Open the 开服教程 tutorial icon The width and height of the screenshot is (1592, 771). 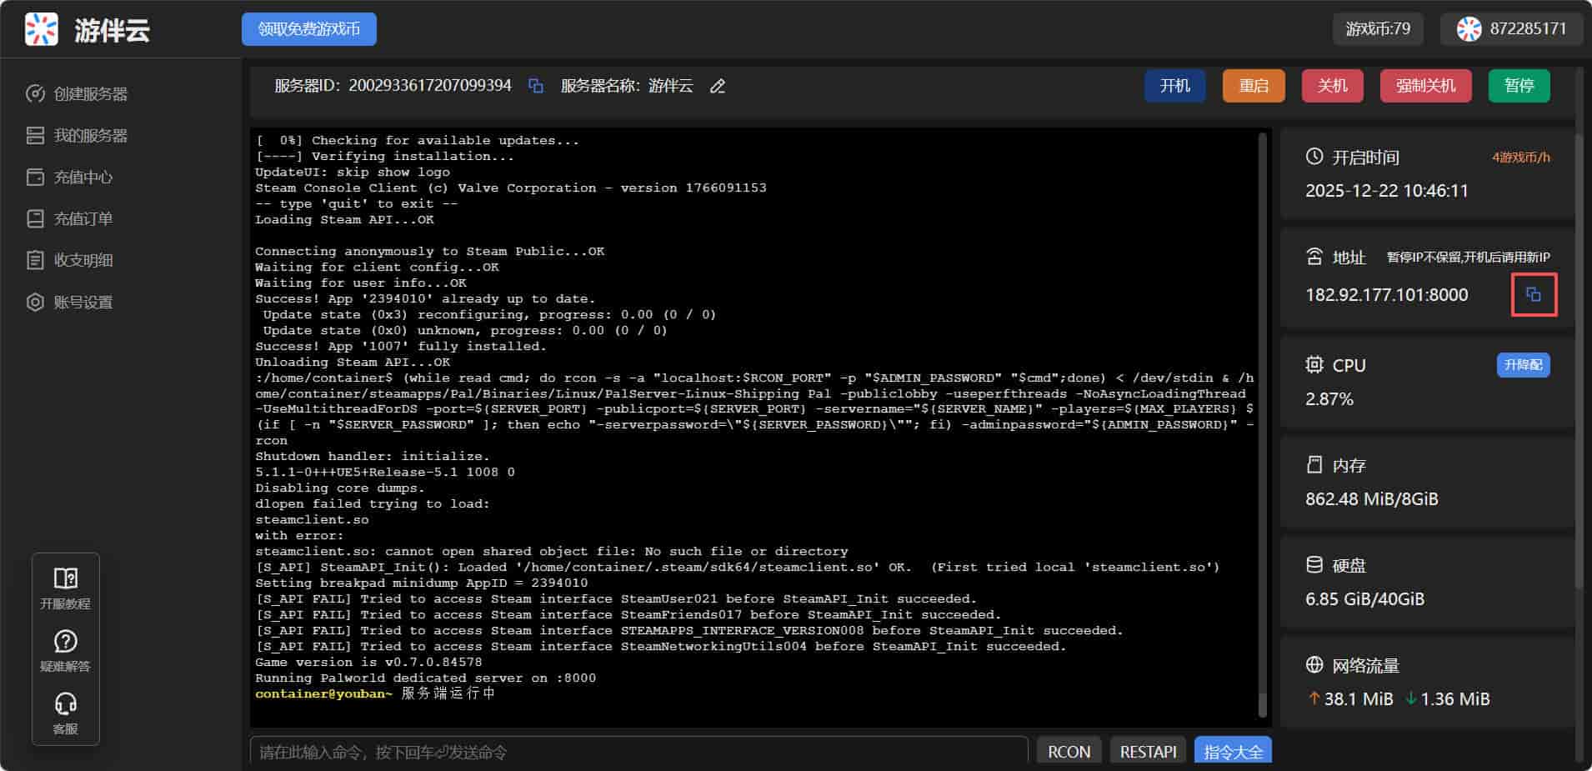click(x=65, y=578)
